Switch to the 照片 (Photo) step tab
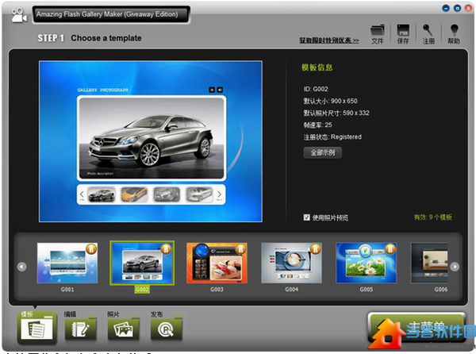Image resolution: width=476 pixels, height=354 pixels. tap(123, 326)
